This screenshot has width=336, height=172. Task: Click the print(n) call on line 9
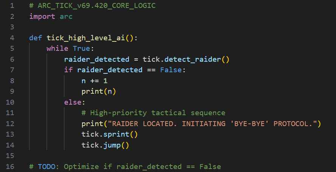coord(99,91)
